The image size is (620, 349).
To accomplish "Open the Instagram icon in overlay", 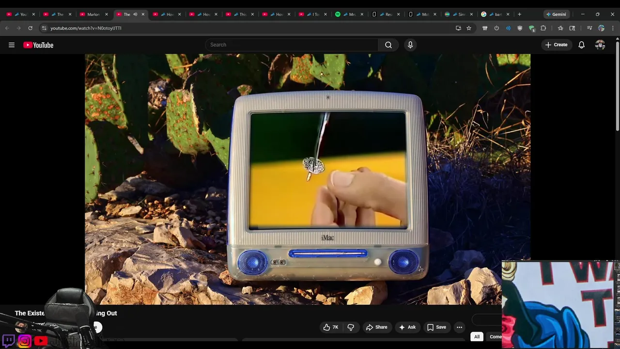I will click(24, 341).
